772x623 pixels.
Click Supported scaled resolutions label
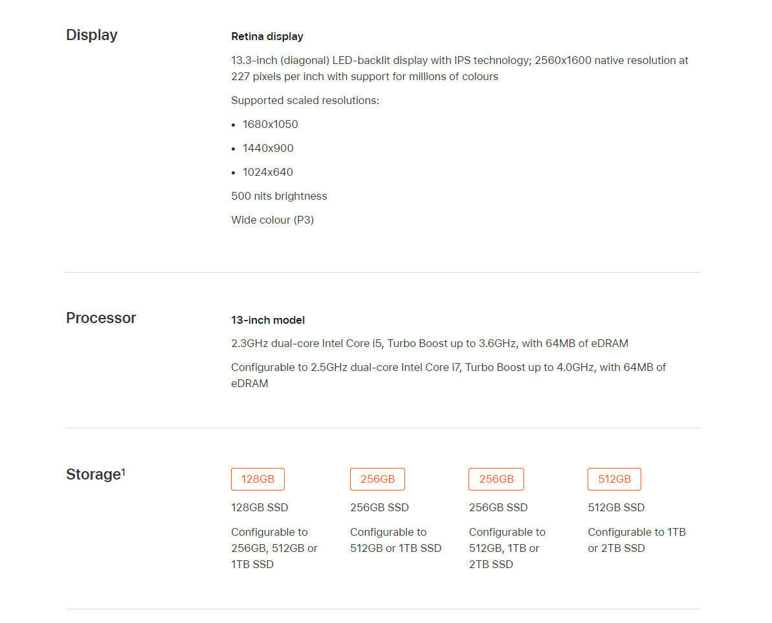[x=305, y=100]
